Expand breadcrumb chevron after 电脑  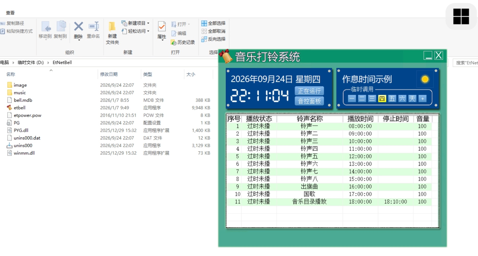click(13, 63)
